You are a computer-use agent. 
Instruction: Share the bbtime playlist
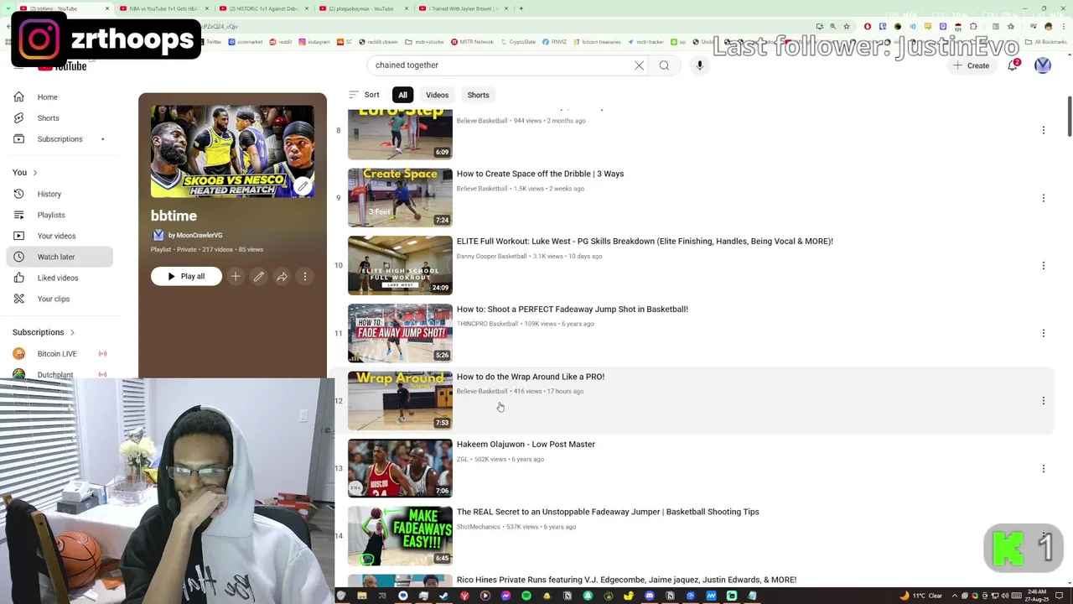point(282,276)
